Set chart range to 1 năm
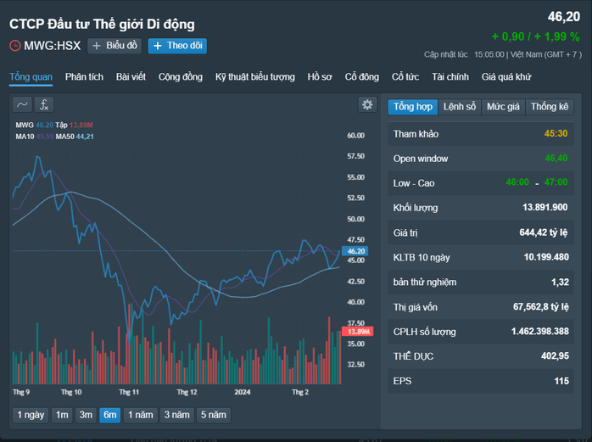The width and height of the screenshot is (592, 442). (x=141, y=415)
